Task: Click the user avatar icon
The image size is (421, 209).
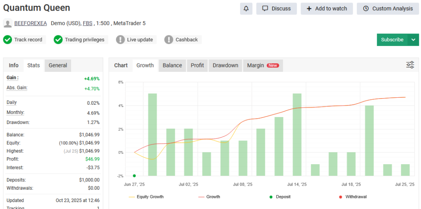Action: [x=7, y=23]
